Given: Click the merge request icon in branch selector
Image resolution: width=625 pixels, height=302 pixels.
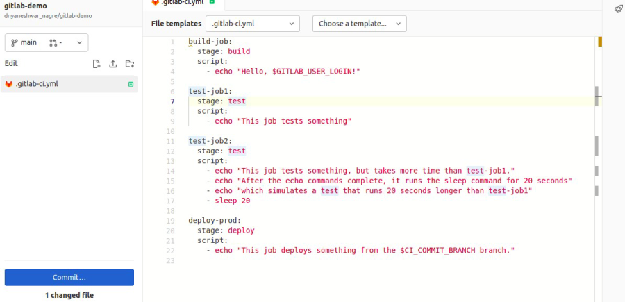Looking at the screenshot, I should (53, 42).
